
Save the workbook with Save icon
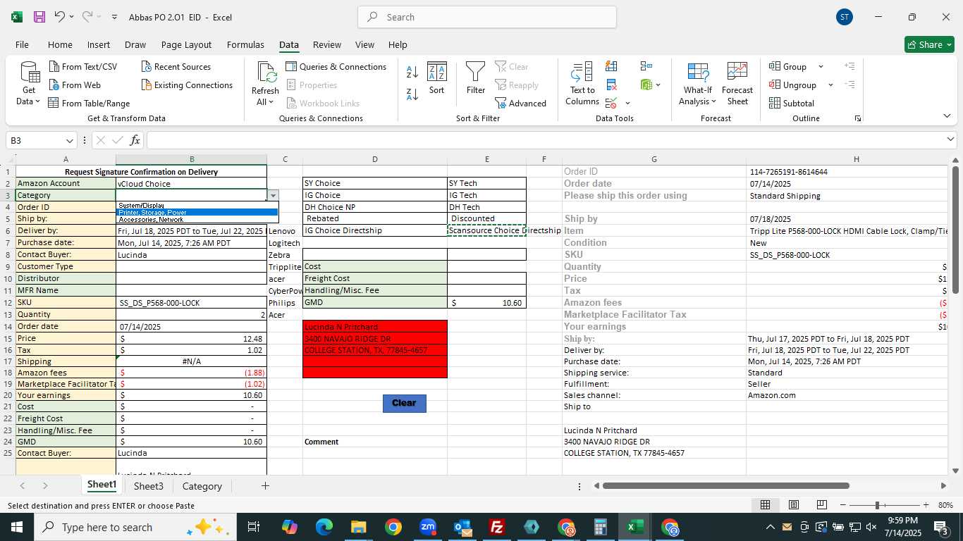pyautogui.click(x=39, y=17)
